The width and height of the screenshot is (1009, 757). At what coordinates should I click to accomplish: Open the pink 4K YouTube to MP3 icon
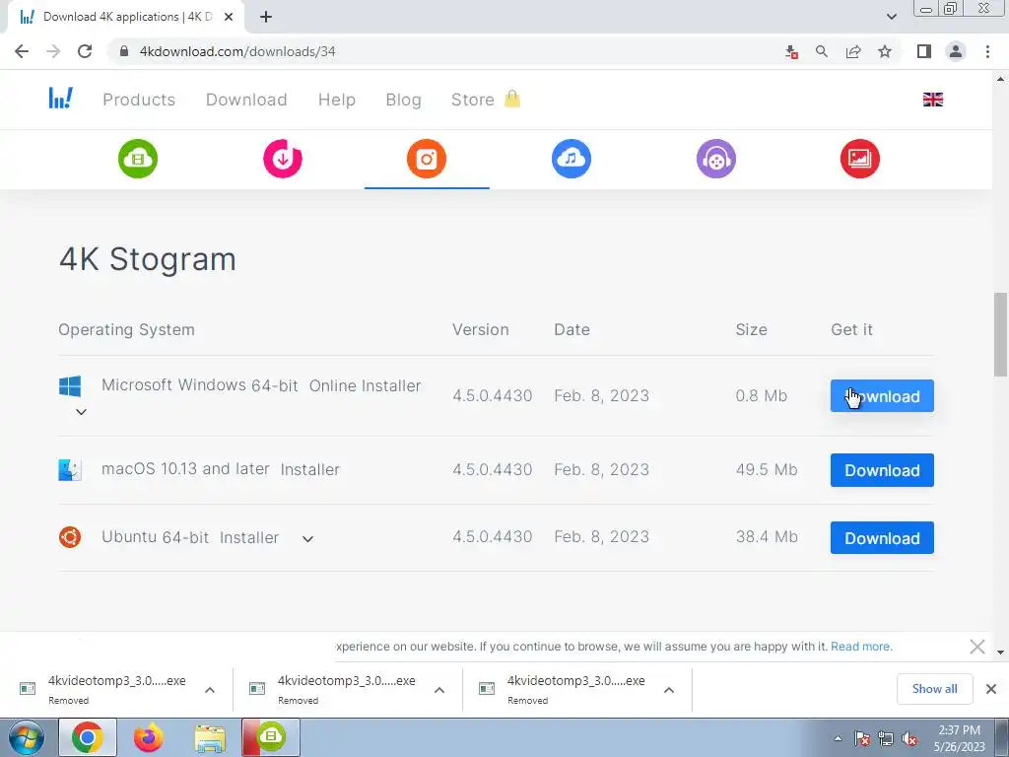(x=283, y=159)
